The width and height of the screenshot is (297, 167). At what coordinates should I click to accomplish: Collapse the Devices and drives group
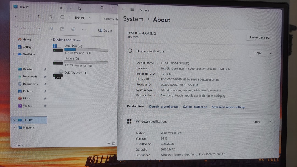pyautogui.click(x=51, y=40)
